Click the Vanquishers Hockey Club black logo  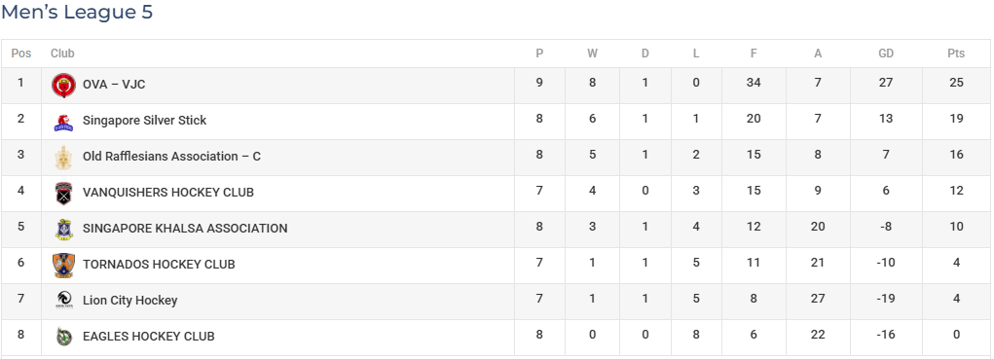pos(63,193)
